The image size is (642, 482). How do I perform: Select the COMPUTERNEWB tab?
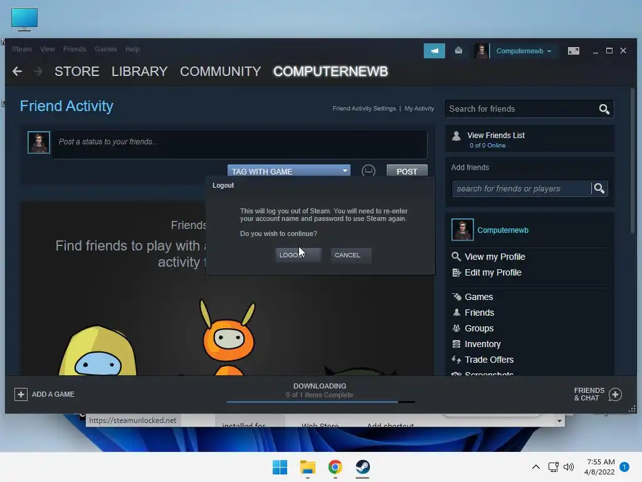tap(330, 72)
